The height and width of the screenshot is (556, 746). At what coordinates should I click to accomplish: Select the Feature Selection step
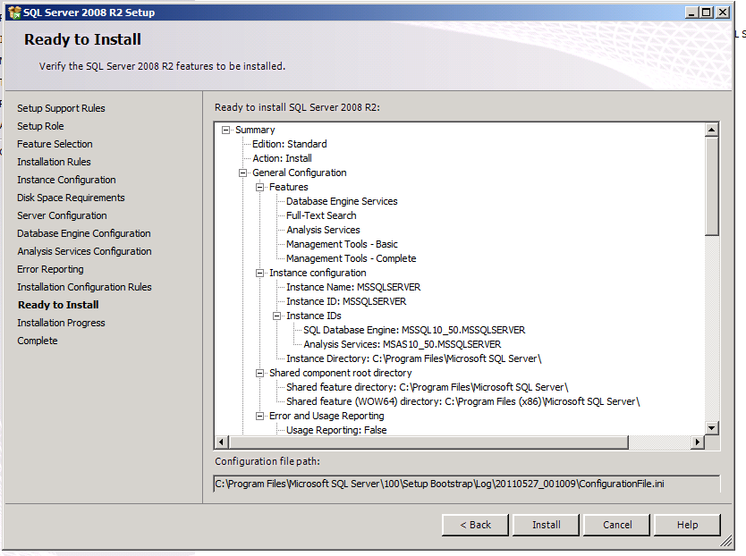tap(55, 144)
